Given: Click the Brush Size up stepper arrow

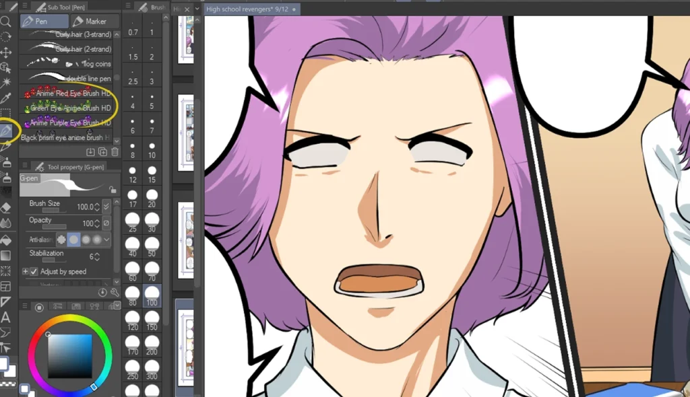Looking at the screenshot, I should click(96, 205).
